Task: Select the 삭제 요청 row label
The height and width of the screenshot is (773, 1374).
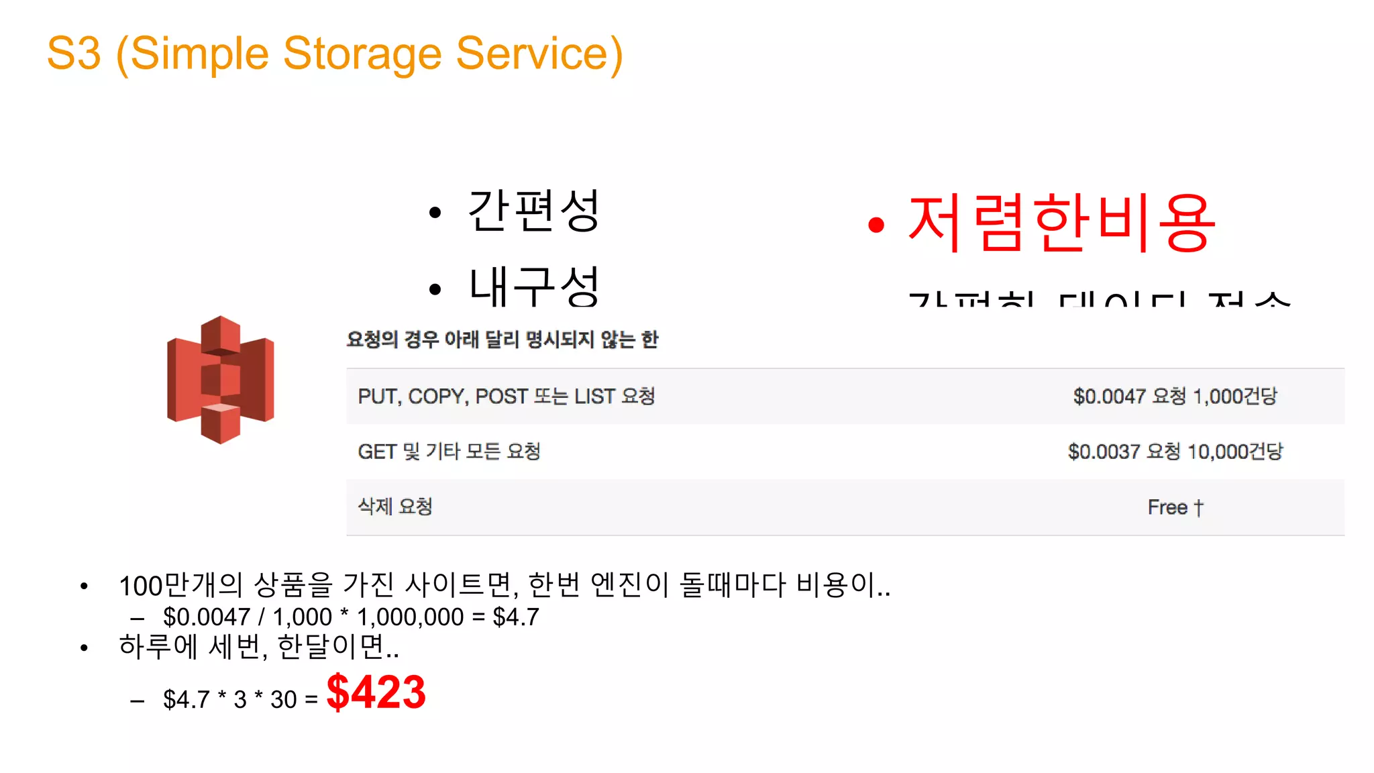Action: tap(395, 507)
